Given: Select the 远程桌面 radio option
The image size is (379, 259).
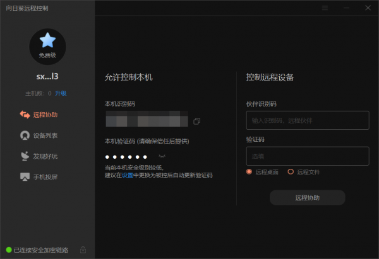Looking at the screenshot, I should 250,171.
